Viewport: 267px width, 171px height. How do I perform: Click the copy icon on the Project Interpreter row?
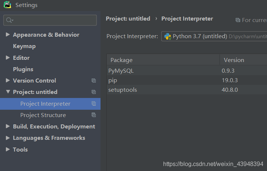coord(94,103)
